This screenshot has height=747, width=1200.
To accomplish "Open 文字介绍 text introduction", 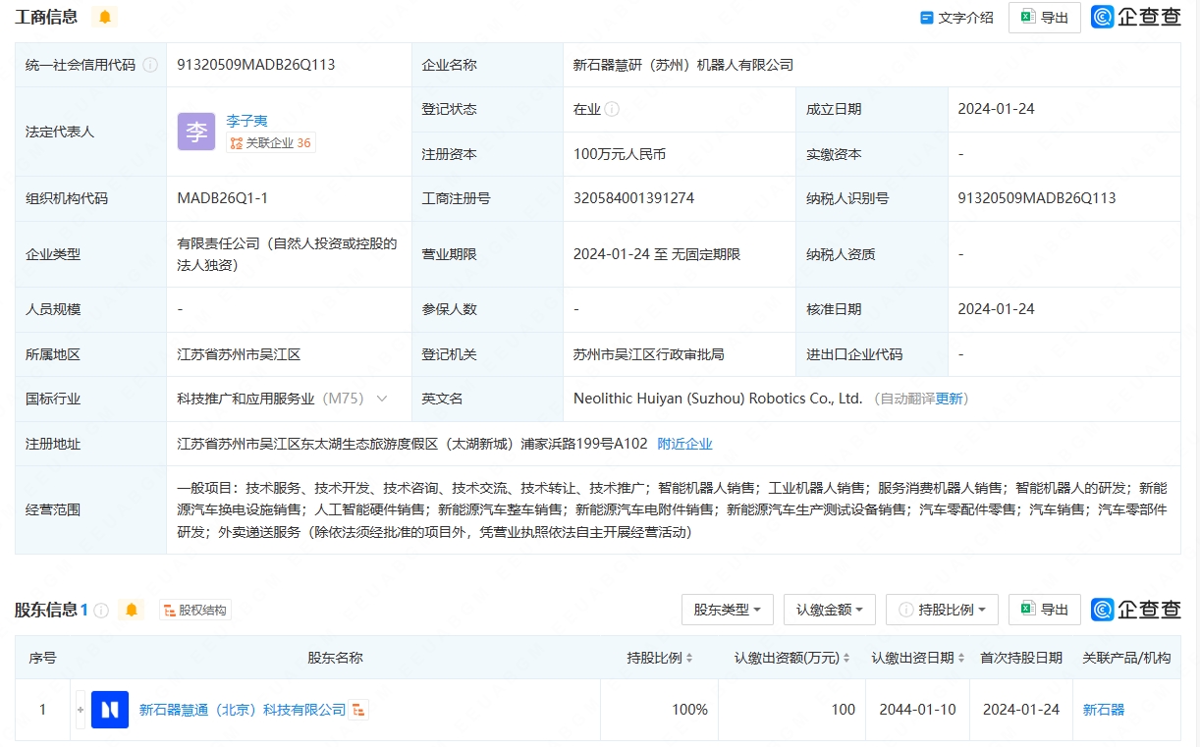I will pos(956,17).
